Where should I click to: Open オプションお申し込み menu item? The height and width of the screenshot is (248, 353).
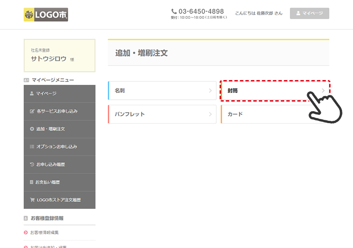pos(60,147)
